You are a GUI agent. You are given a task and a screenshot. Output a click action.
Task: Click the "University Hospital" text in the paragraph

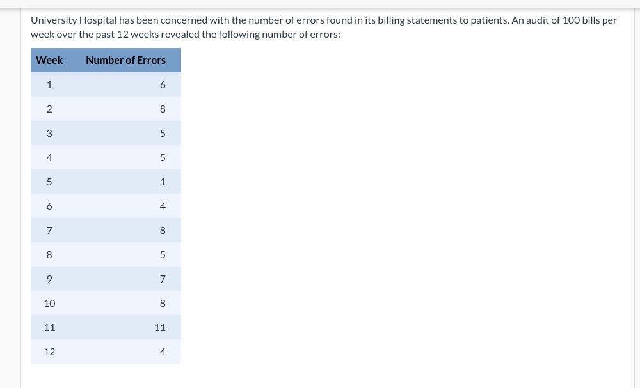pos(74,20)
